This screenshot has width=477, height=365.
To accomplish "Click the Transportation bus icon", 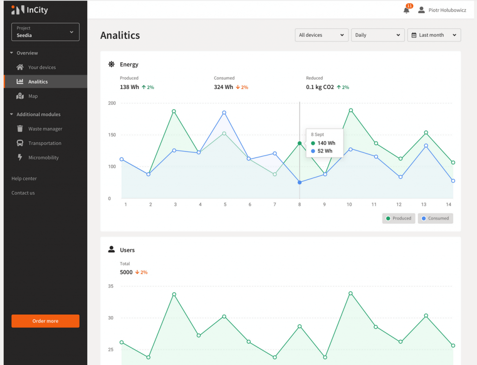I will 20,143.
